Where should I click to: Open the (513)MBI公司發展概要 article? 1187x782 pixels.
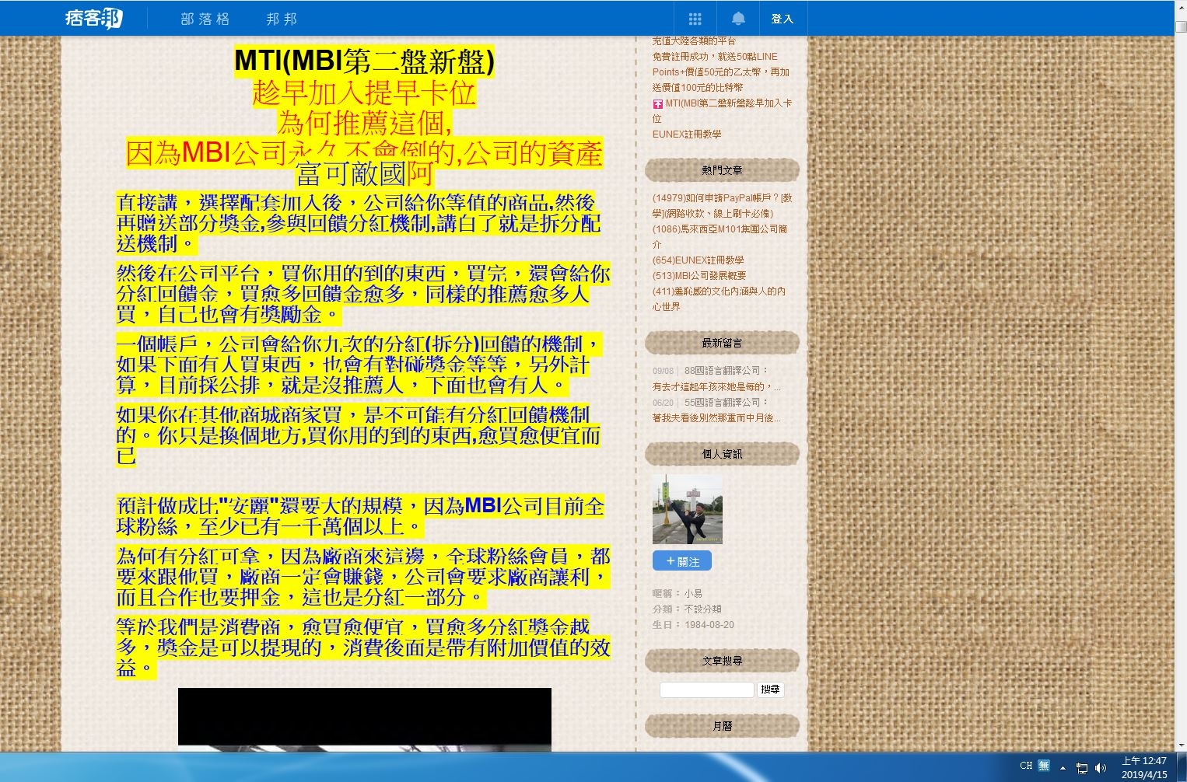click(699, 276)
